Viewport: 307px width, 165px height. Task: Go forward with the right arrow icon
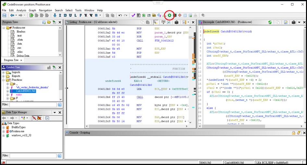tap(20, 15)
